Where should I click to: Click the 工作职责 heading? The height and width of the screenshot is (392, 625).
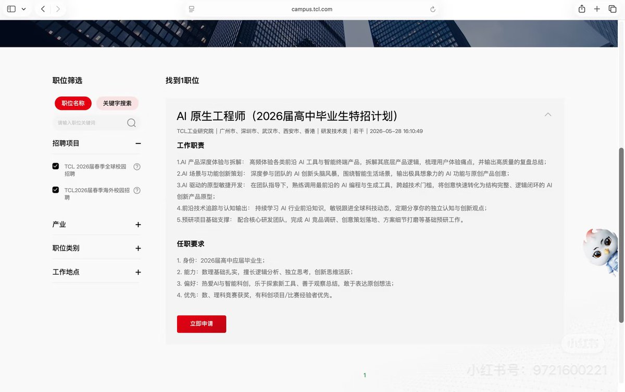click(191, 145)
